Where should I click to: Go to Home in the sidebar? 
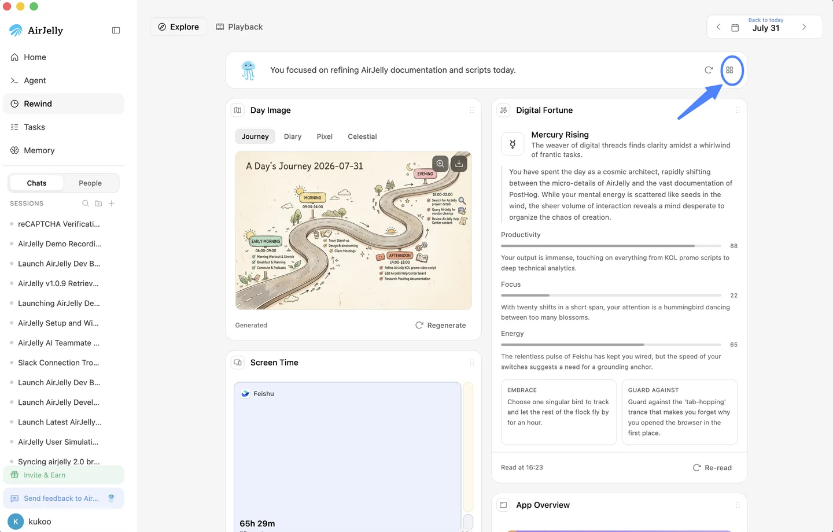pos(64,57)
